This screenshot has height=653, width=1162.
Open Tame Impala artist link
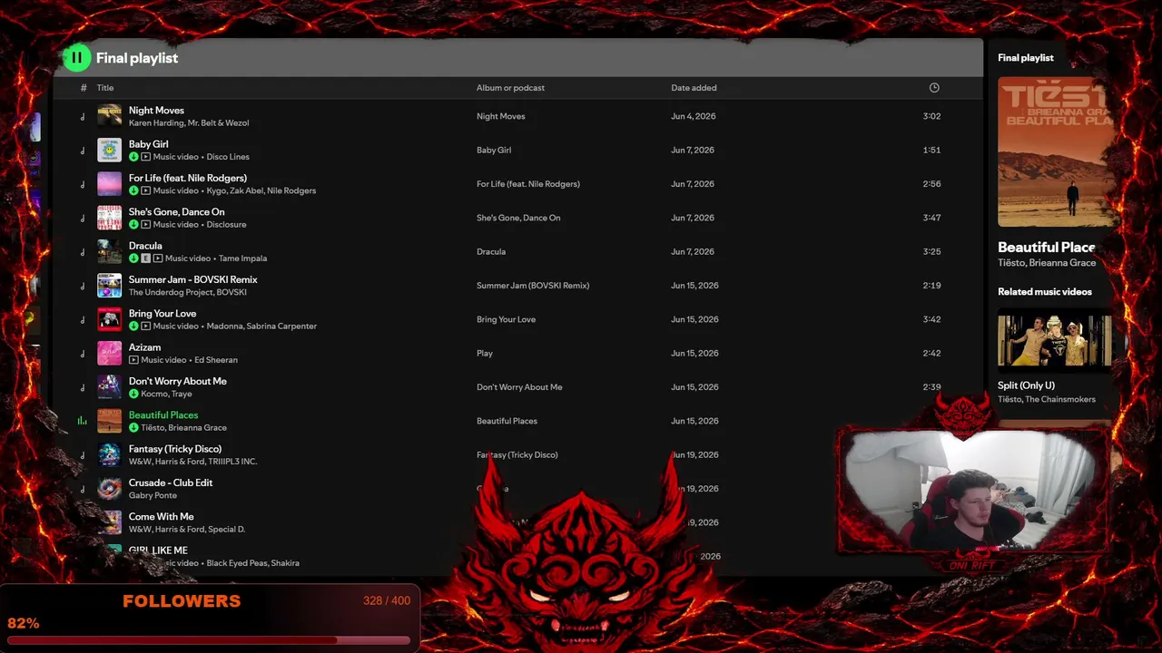pyautogui.click(x=242, y=258)
